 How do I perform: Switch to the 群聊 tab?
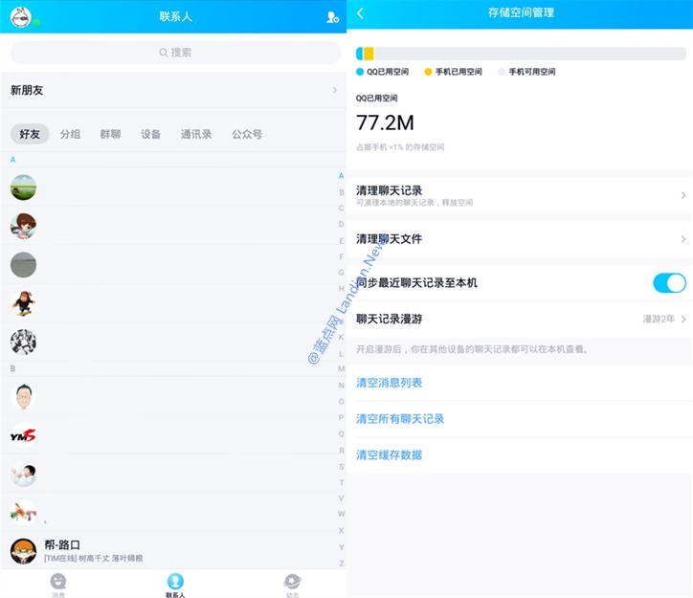(x=110, y=134)
